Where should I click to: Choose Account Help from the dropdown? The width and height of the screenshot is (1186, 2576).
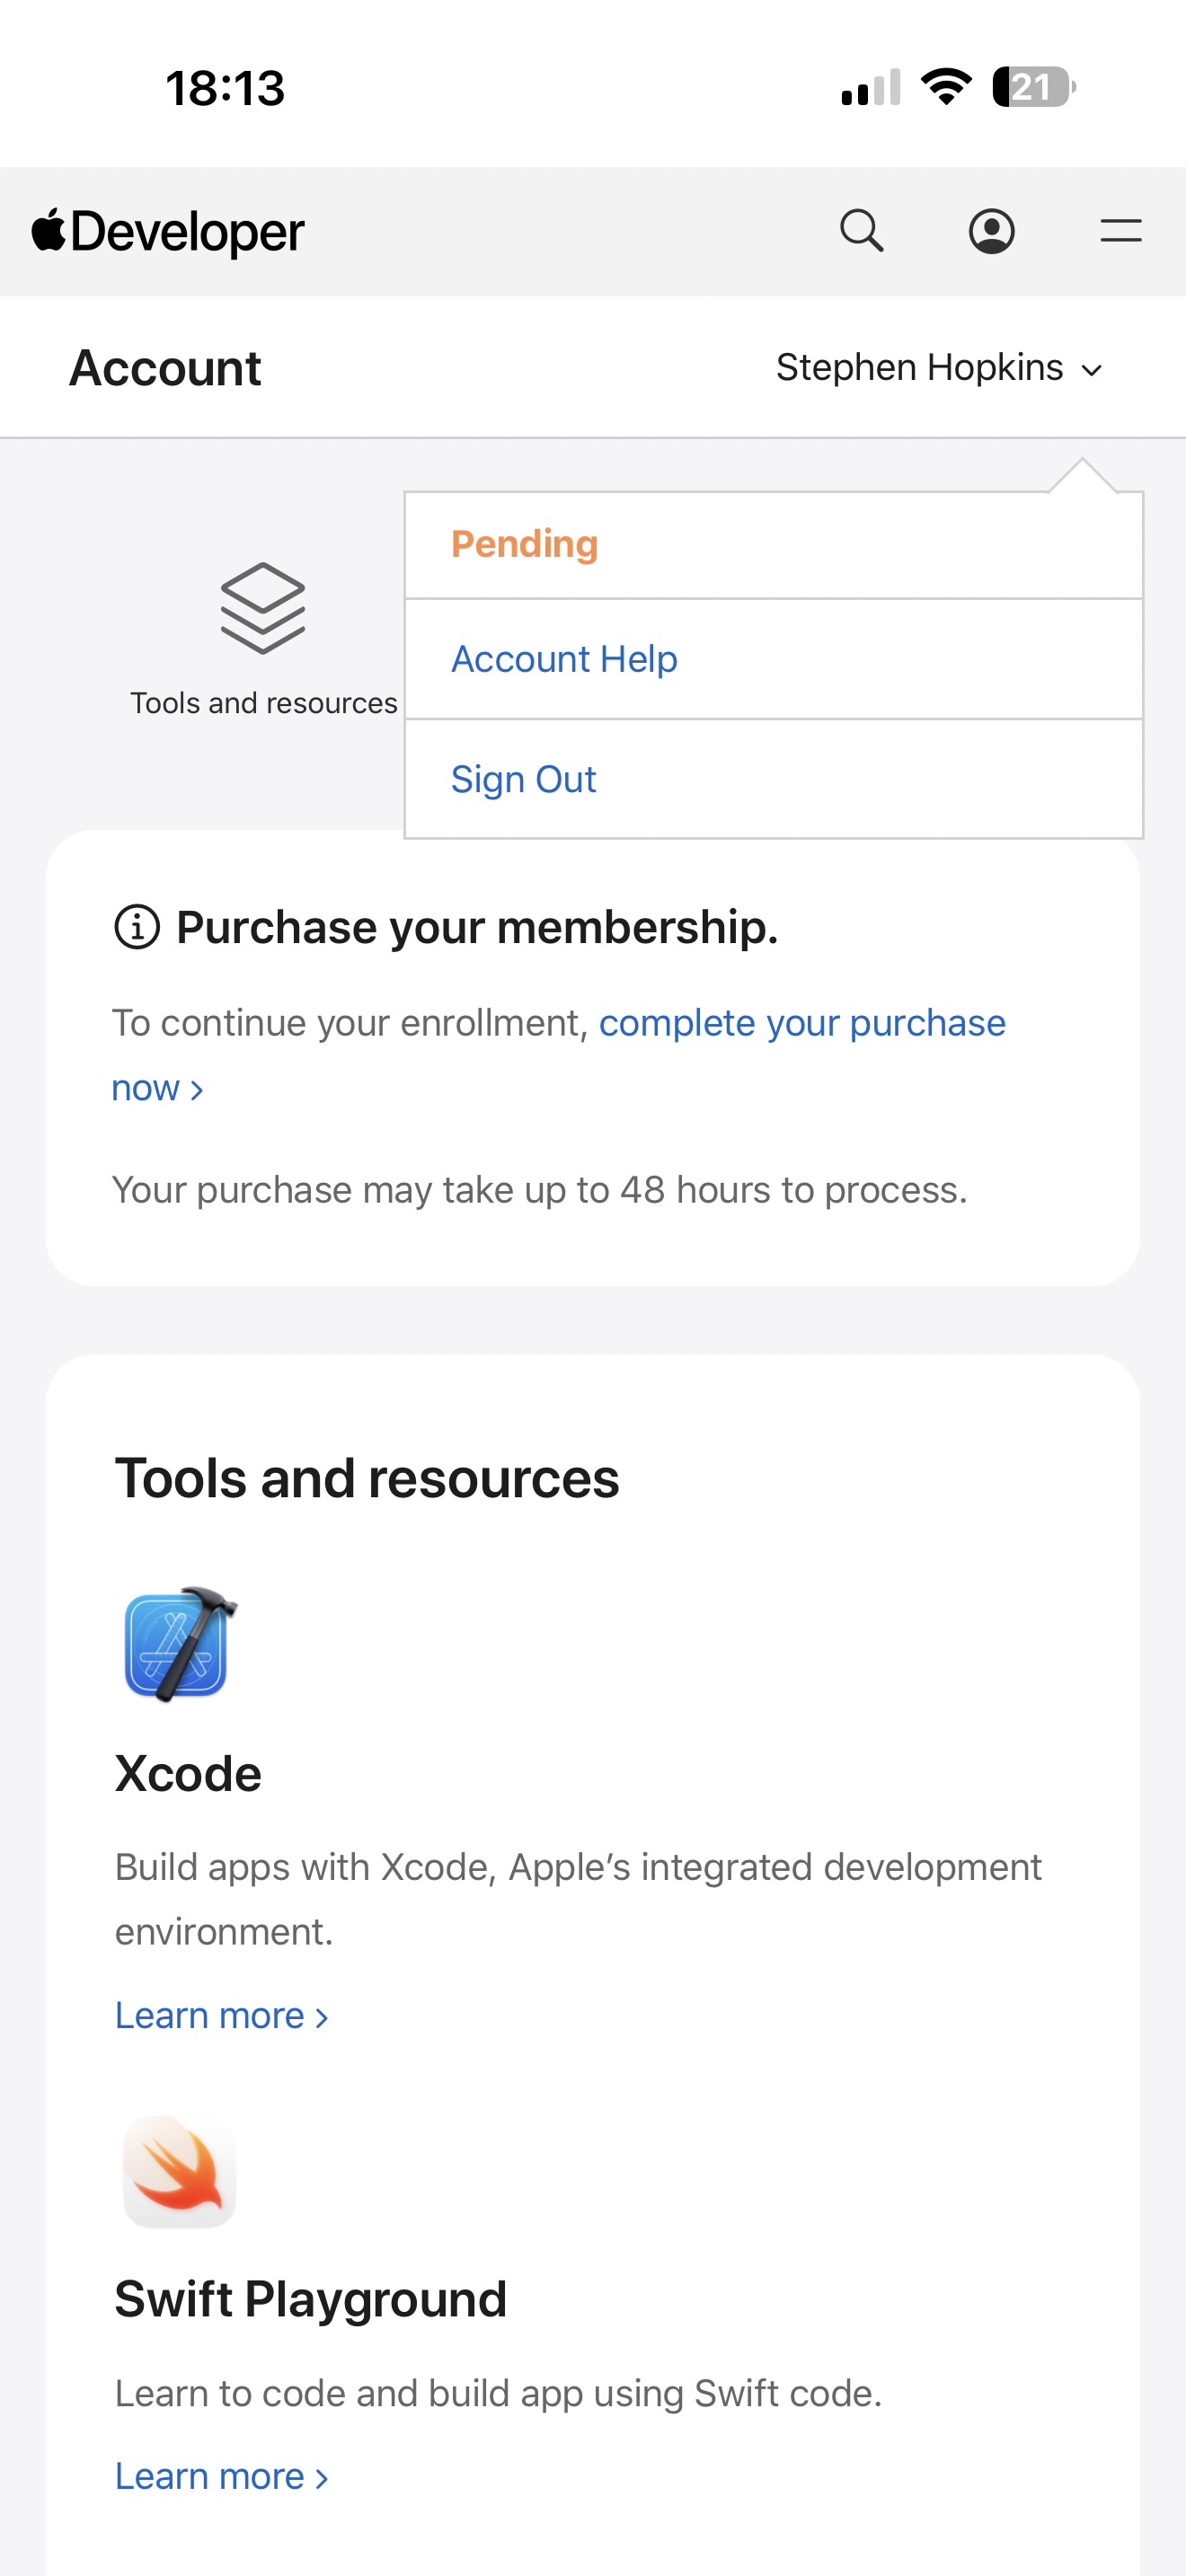coord(564,659)
